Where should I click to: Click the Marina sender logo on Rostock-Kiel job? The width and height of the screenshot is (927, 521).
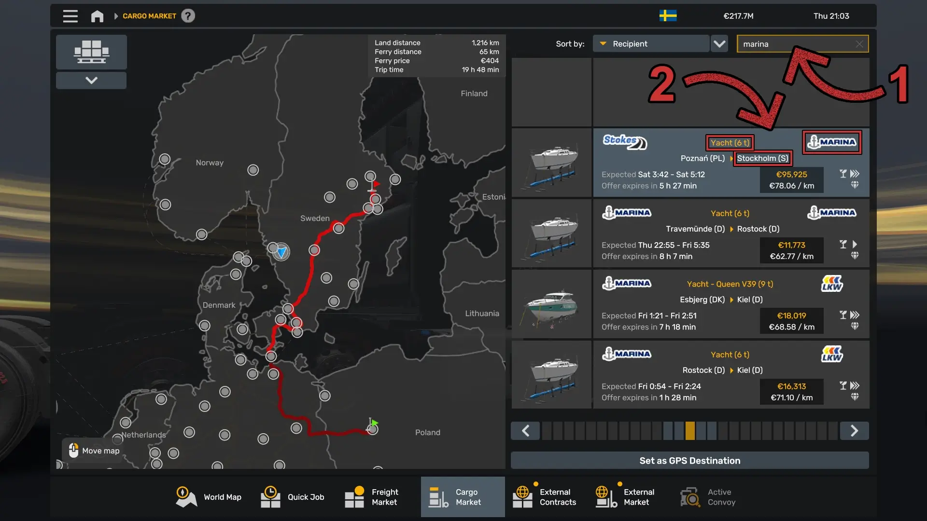[627, 354]
